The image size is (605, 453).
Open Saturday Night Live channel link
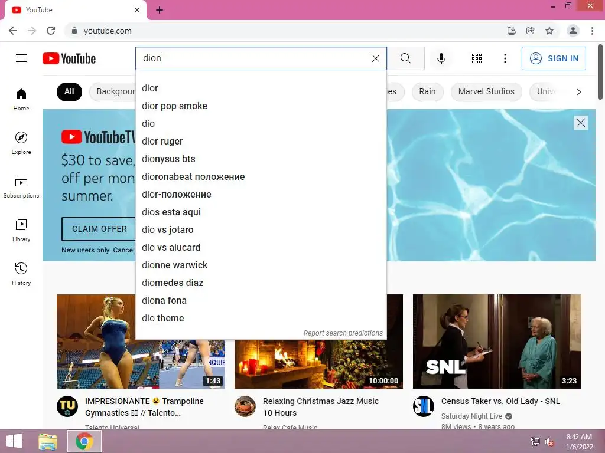(x=471, y=416)
